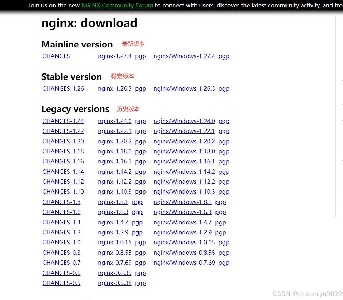Download nginx-0.8.55
This screenshot has width=343, height=300.
click(115, 253)
